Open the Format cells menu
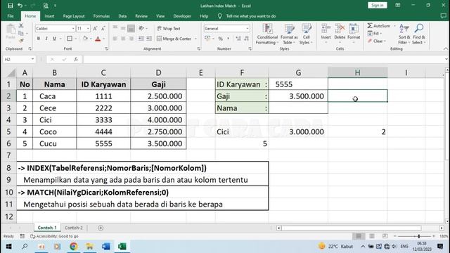450x253 pixels. 354,34
